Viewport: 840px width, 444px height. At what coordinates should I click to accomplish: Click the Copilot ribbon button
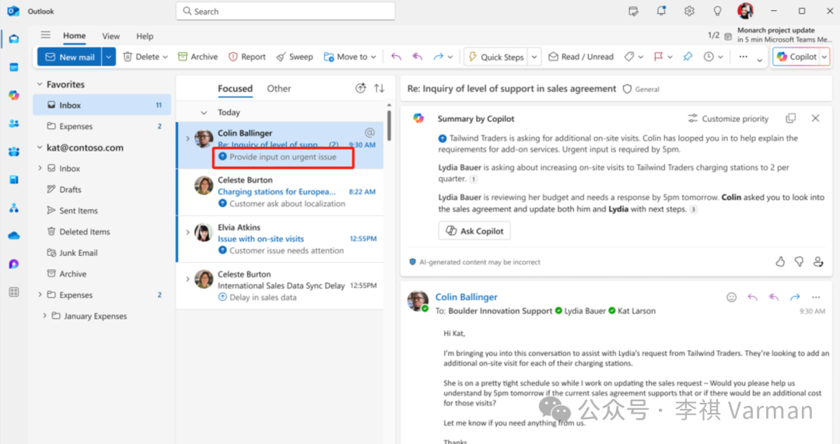(x=796, y=57)
